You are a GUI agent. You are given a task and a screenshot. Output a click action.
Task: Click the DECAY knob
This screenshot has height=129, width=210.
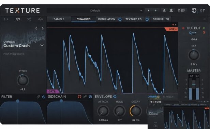coord(136,111)
